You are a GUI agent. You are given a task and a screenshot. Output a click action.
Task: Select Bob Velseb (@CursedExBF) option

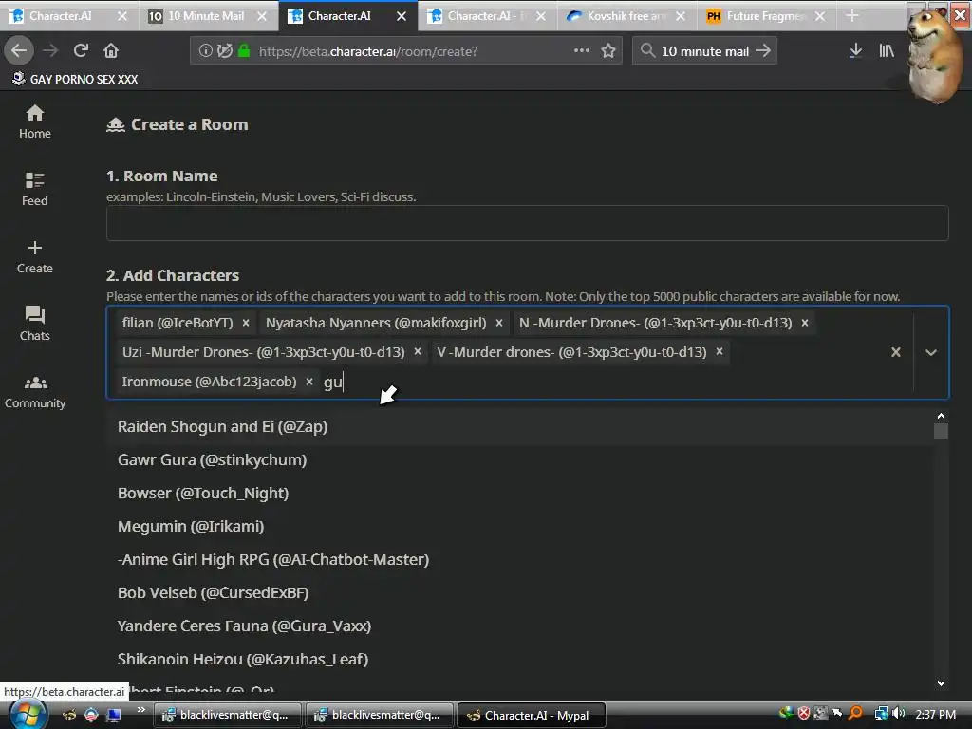point(519,592)
